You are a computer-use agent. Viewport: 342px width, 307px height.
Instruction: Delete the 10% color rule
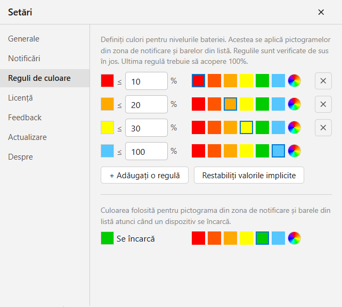coord(323,81)
